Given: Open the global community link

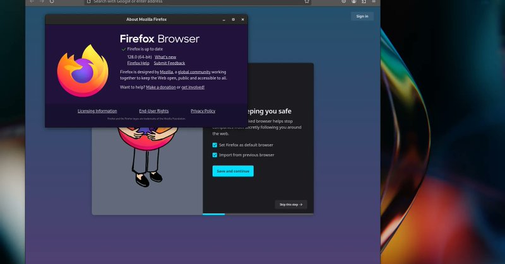Looking at the screenshot, I should click(x=194, y=72).
